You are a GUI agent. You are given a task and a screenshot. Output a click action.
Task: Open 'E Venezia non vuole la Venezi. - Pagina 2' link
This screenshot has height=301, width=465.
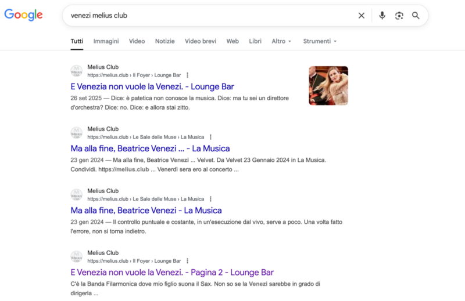172,272
